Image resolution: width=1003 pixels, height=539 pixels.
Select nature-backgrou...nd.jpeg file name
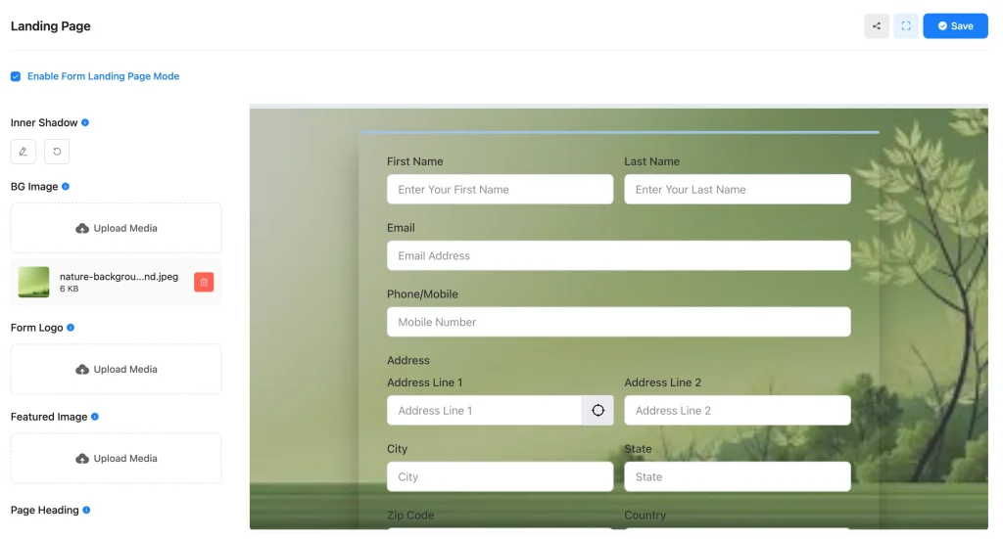[x=119, y=277]
